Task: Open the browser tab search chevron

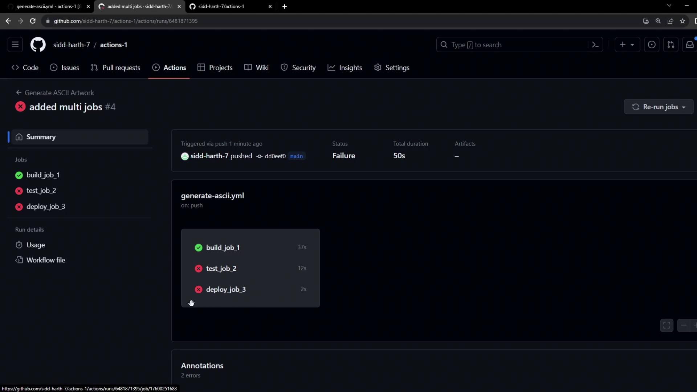Action: 669,5
